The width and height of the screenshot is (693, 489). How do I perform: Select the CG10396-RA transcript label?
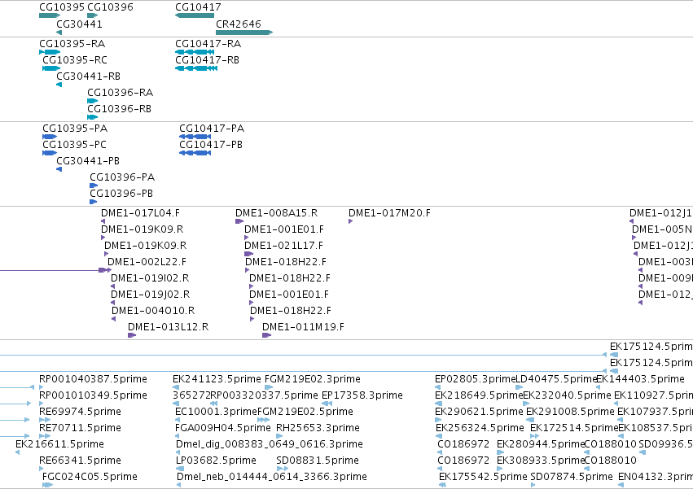121,93
